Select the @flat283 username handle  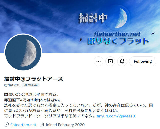coord(12,85)
